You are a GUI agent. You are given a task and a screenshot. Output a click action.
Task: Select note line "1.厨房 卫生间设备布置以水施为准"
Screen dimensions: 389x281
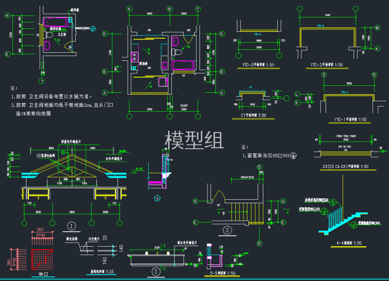tap(51, 97)
